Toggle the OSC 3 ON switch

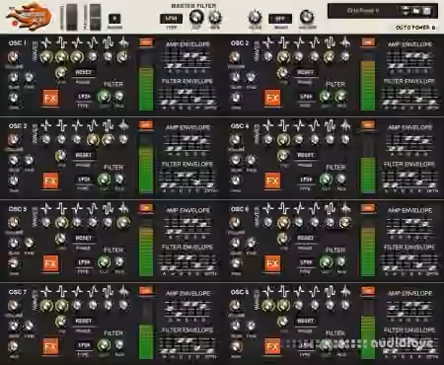[146, 125]
